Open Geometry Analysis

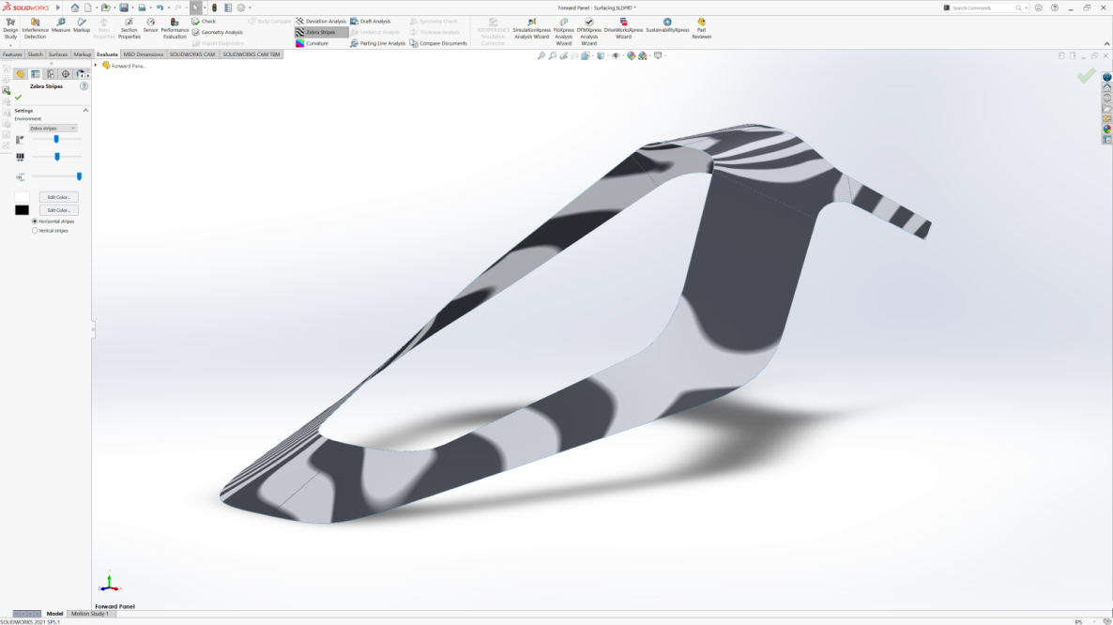pos(217,32)
